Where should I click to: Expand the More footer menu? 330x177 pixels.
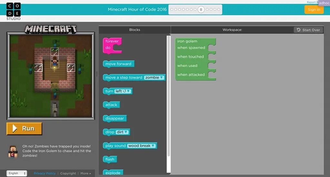[x=86, y=173]
